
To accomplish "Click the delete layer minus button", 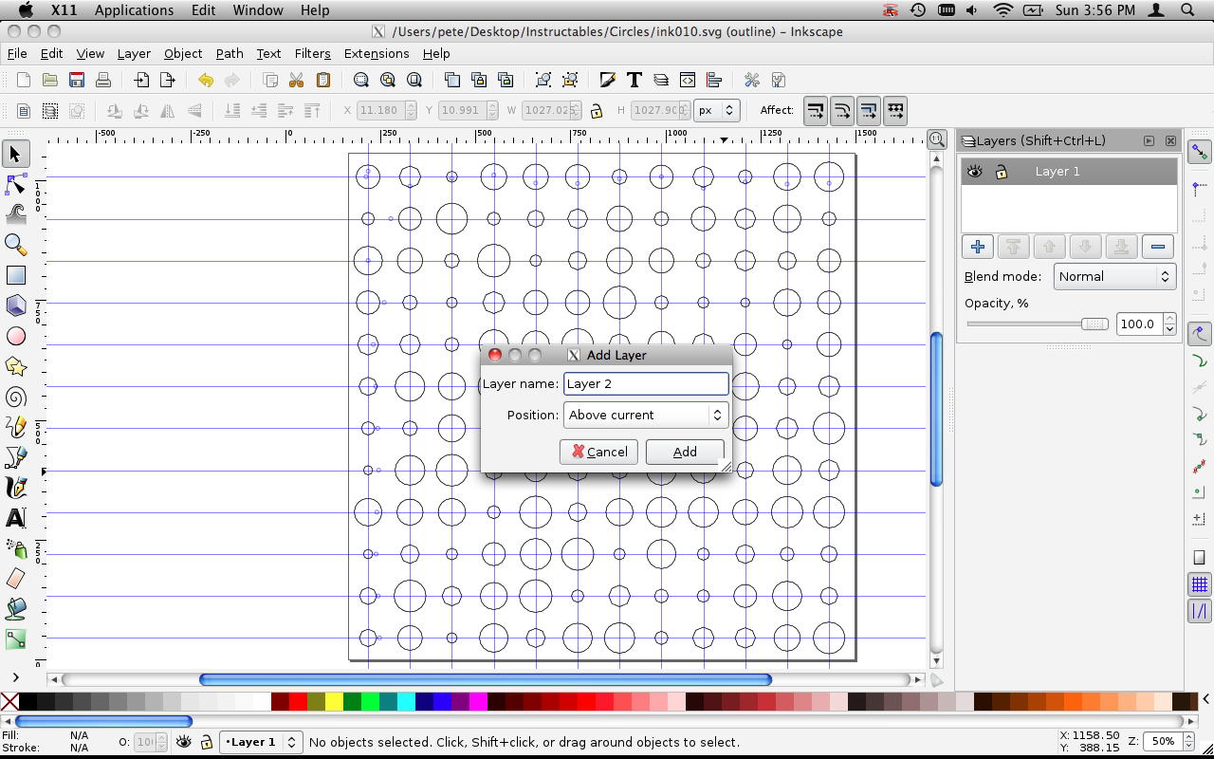I will click(1157, 247).
